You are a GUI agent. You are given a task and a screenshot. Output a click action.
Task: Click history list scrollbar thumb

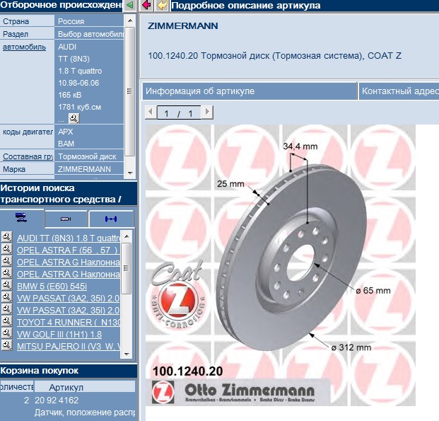click(x=127, y=268)
